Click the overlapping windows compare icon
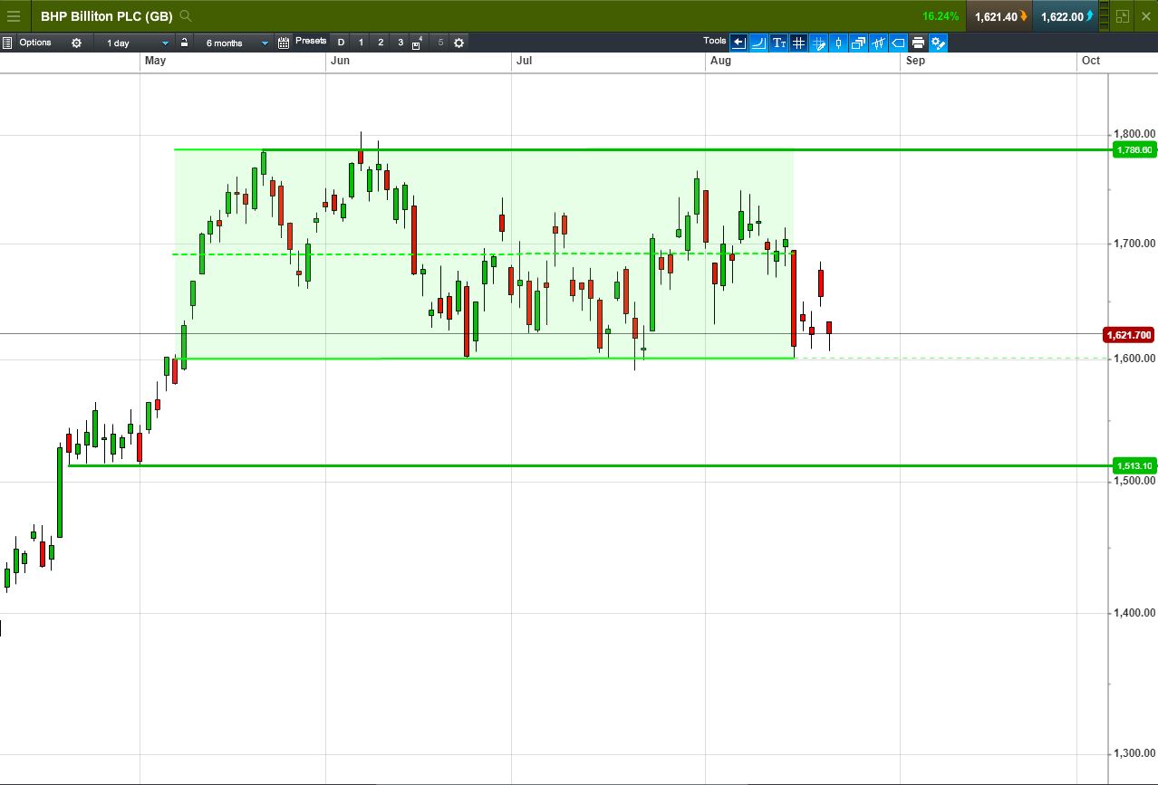This screenshot has height=785, width=1158. [x=858, y=43]
